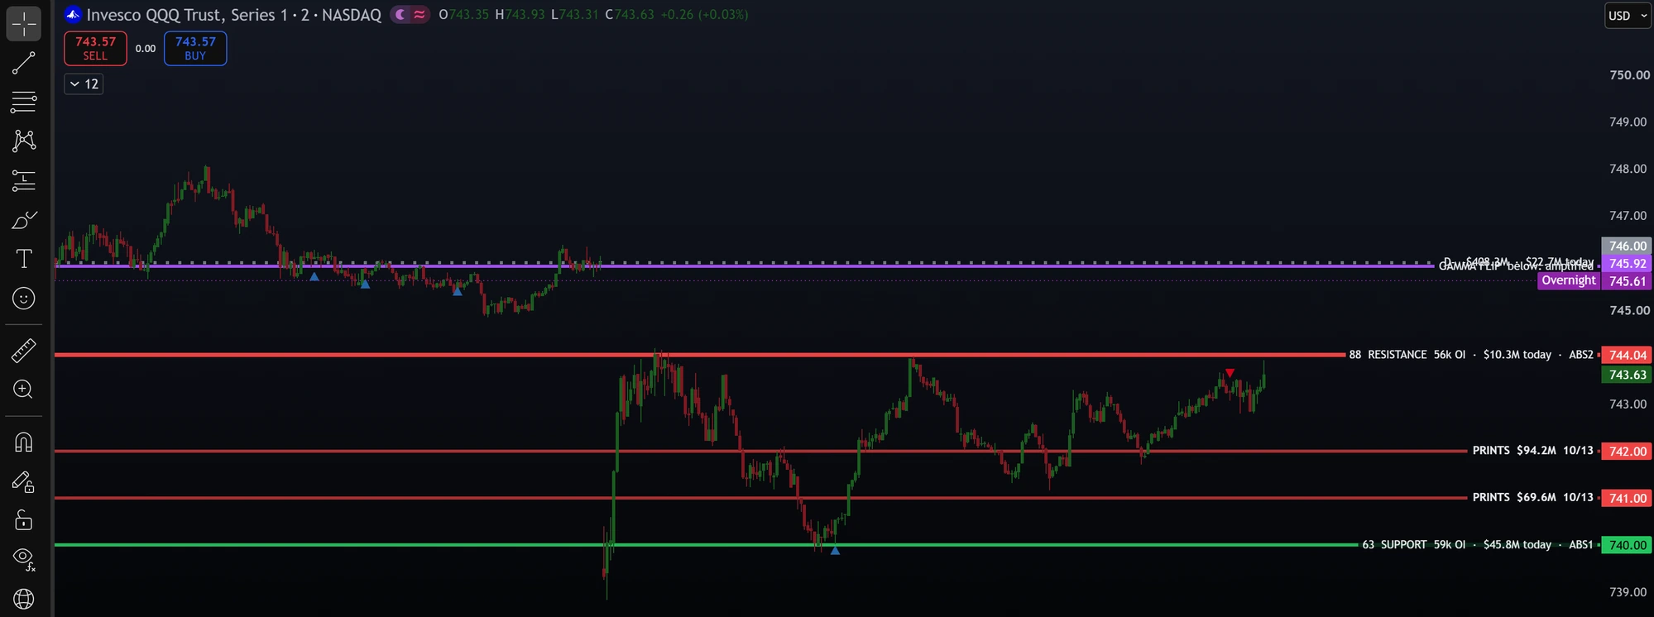This screenshot has width=1654, height=617.
Task: Click the PRINTS $94.2M 10/13 text
Action: [1532, 451]
